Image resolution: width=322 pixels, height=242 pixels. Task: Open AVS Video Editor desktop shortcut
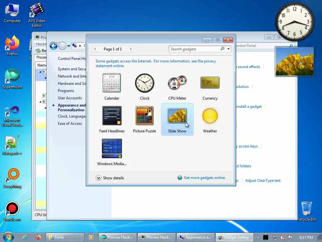[36, 15]
